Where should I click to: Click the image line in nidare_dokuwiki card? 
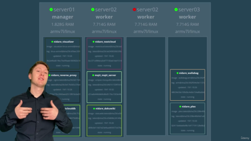coord(105,114)
